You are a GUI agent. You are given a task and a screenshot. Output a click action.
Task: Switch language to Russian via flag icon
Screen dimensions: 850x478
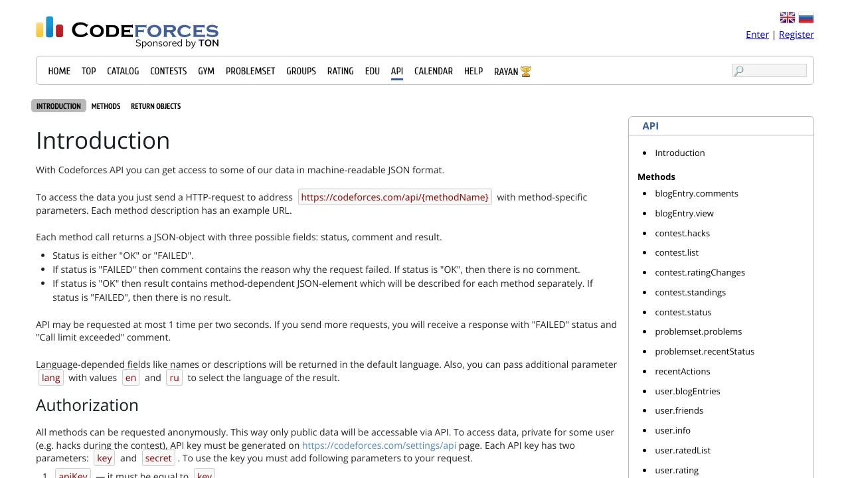[x=806, y=18]
